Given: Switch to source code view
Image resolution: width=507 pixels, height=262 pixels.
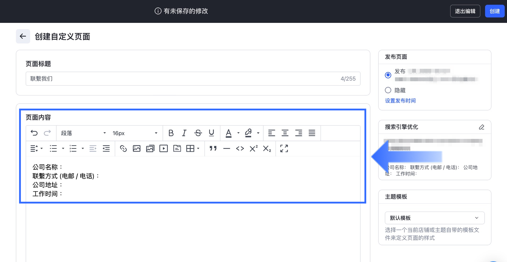Looking at the screenshot, I should pyautogui.click(x=240, y=148).
